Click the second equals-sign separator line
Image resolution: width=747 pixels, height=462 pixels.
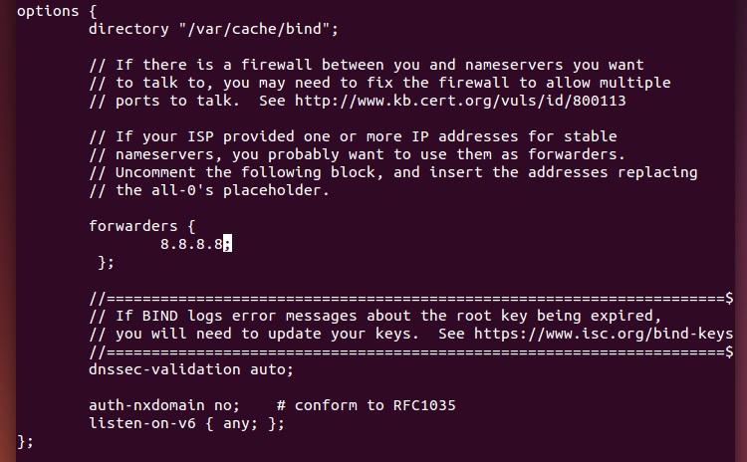[411, 352]
